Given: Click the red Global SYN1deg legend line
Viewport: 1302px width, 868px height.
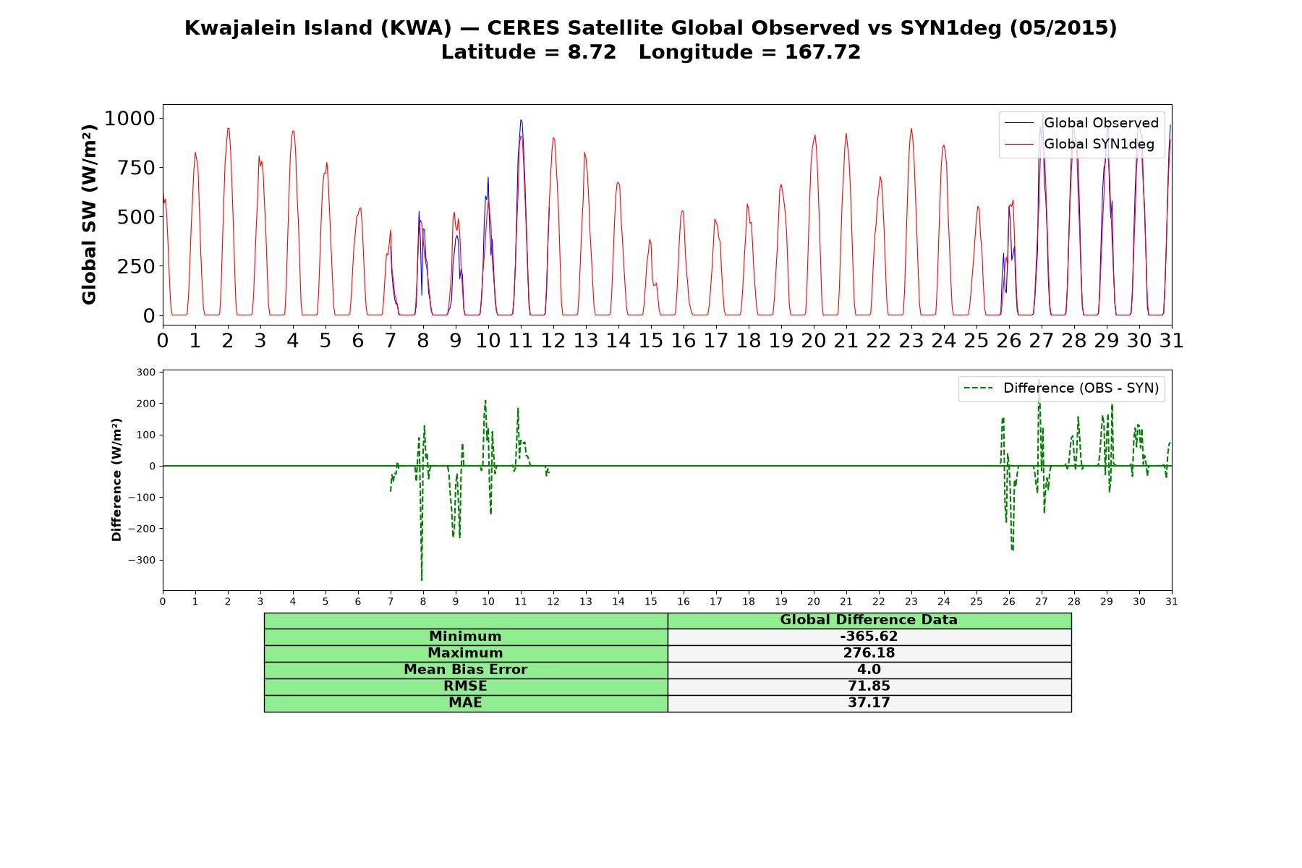Looking at the screenshot, I should tap(1020, 145).
